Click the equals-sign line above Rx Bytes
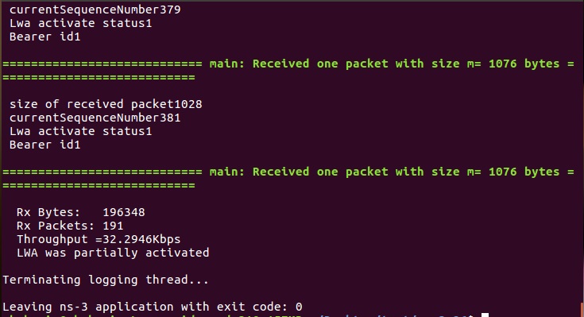The image size is (584, 317). [x=99, y=185]
